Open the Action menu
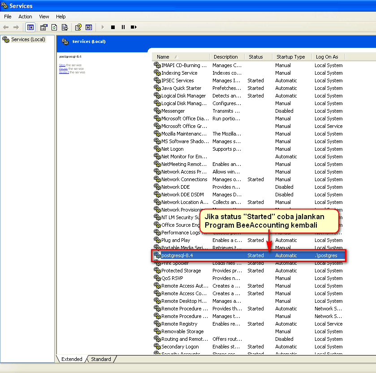The height and width of the screenshot is (373, 376). (25, 17)
